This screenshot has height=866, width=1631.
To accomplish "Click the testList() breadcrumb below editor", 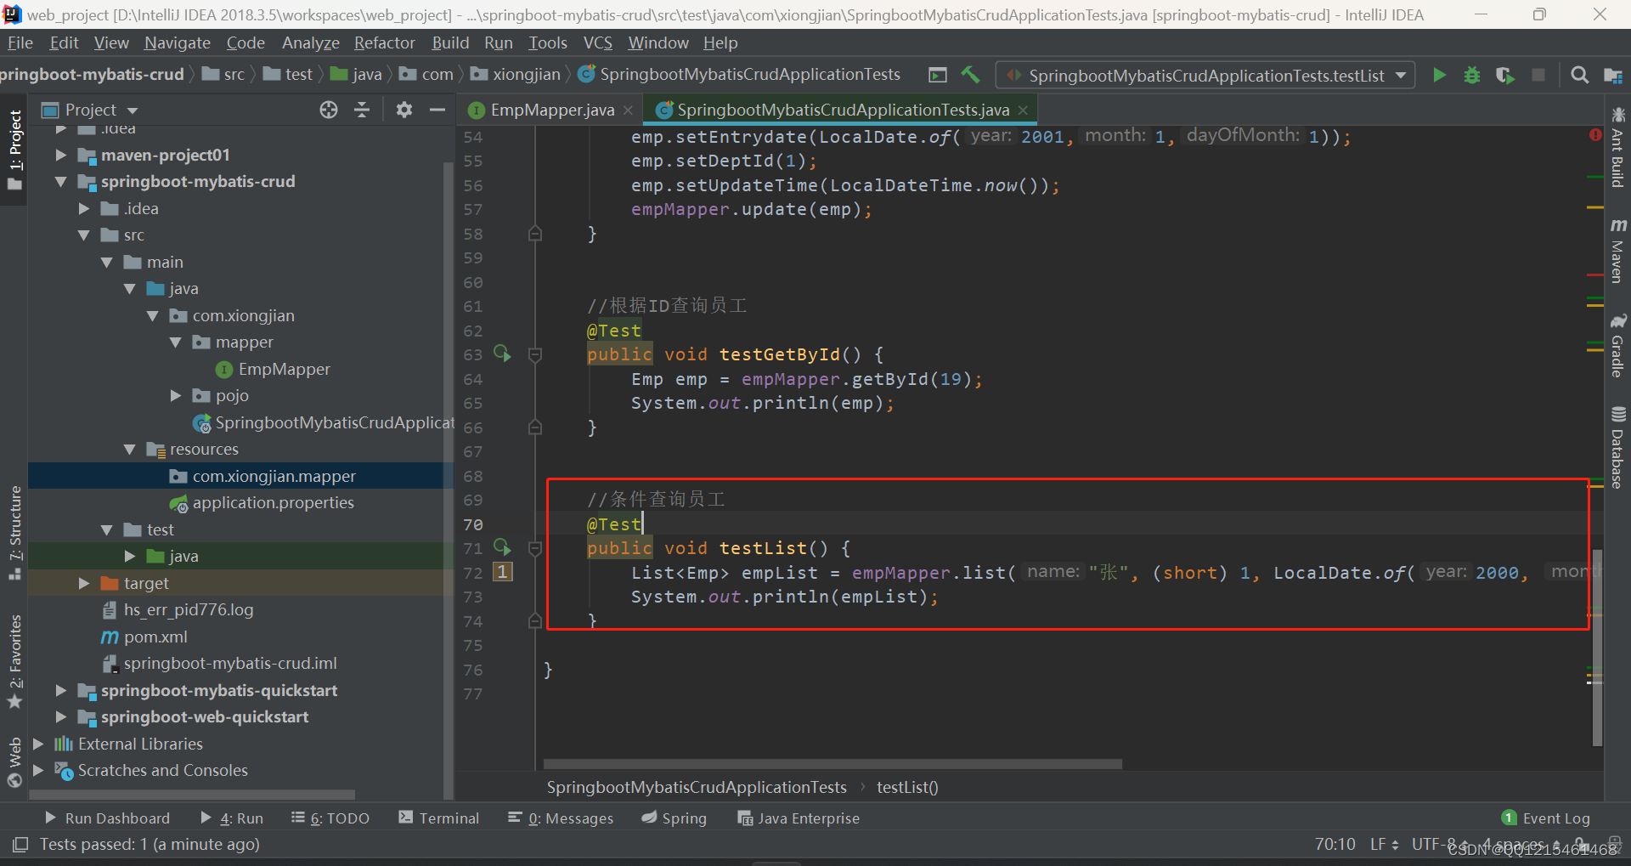I will click(x=907, y=787).
